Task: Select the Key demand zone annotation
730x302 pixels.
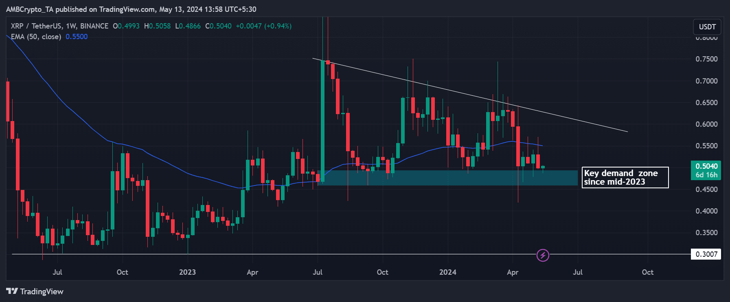Action: 625,178
